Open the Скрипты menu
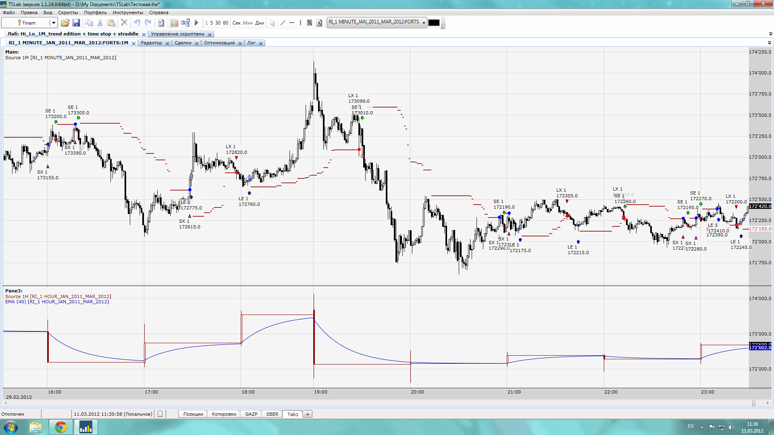Image resolution: width=774 pixels, height=435 pixels. point(68,12)
